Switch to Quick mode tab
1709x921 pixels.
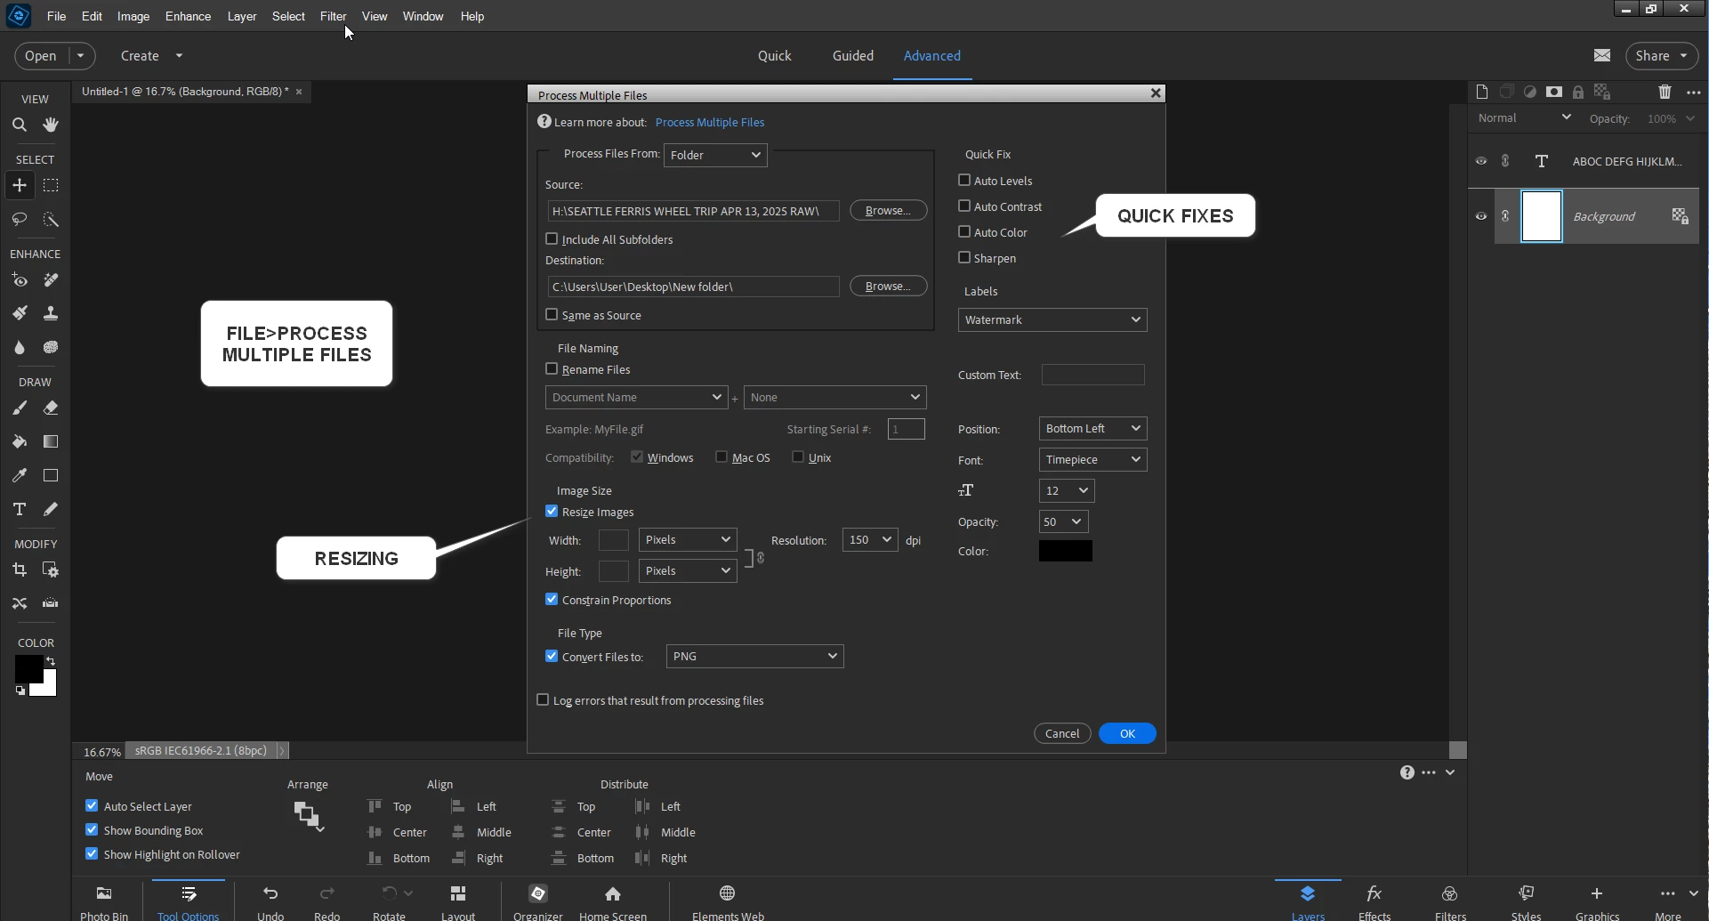point(774,55)
